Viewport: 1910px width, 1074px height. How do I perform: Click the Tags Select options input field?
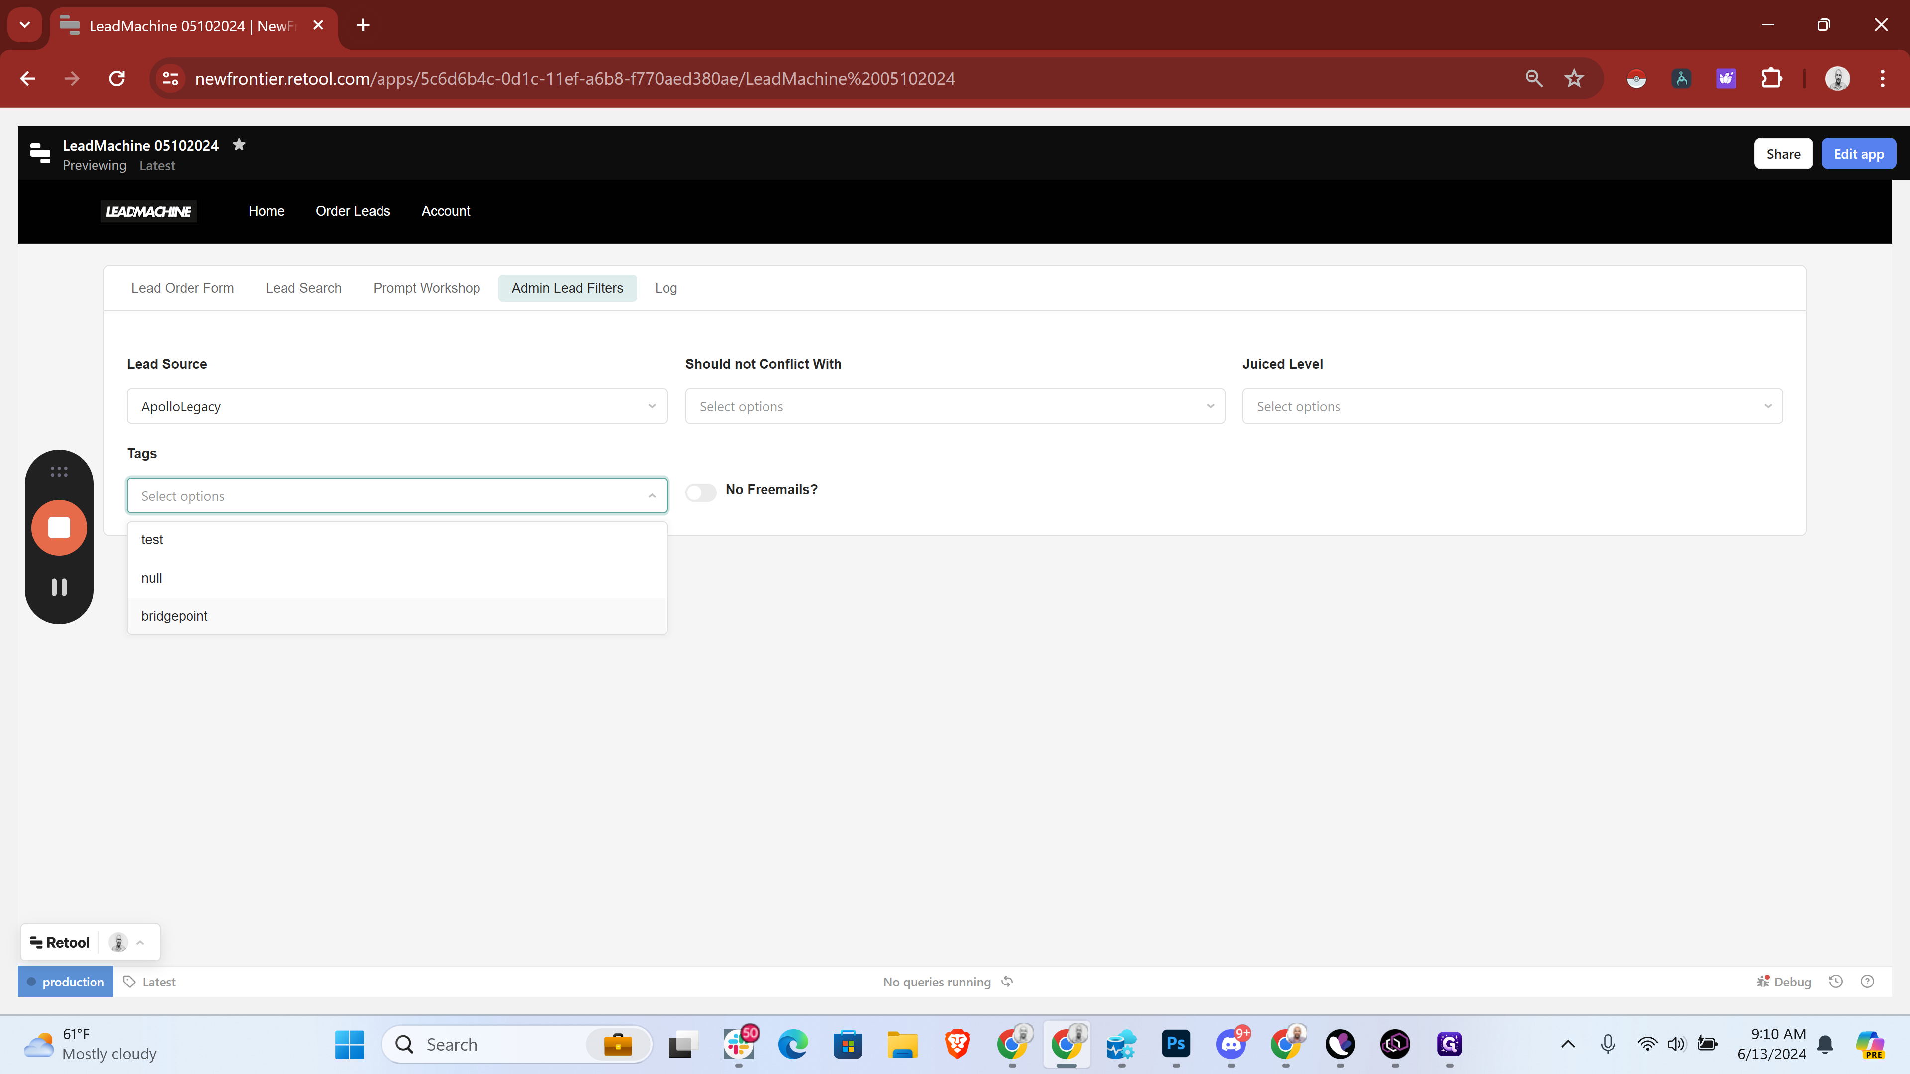click(385, 496)
